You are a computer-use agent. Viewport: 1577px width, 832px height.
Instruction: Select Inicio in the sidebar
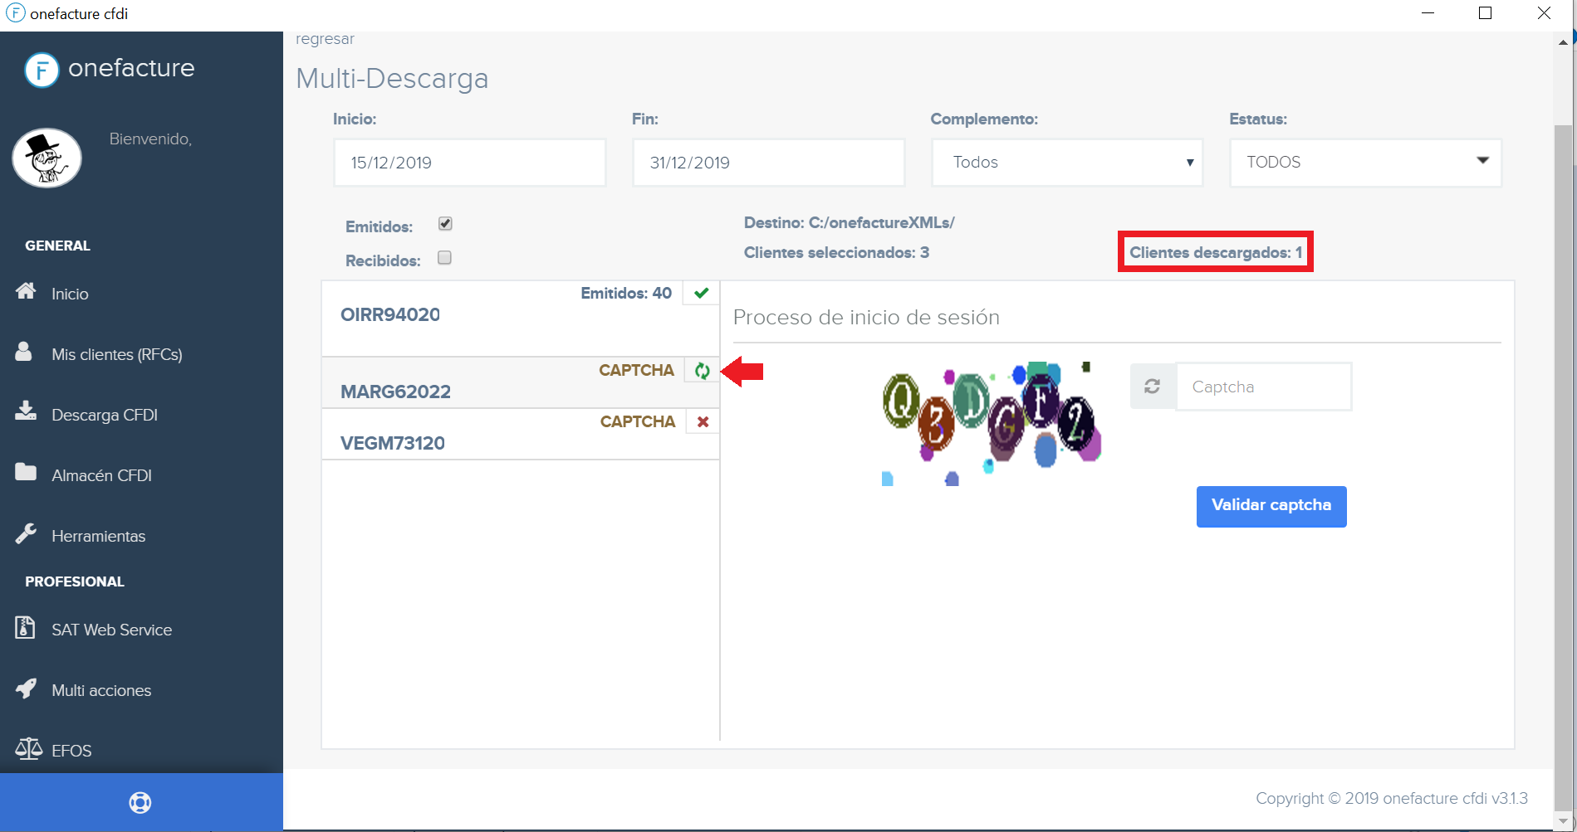click(69, 294)
